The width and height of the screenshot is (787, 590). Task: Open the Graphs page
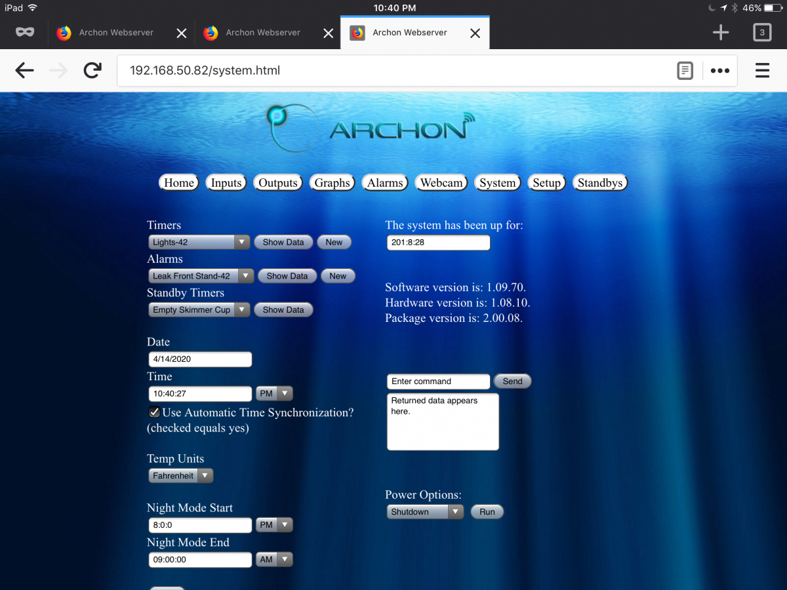332,183
